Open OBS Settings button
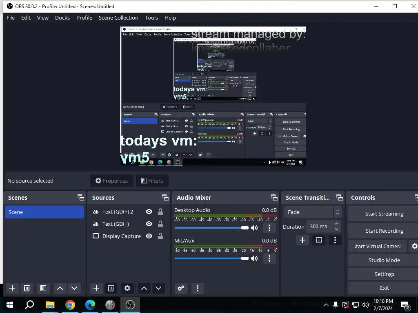Image resolution: width=418 pixels, height=313 pixels. (x=384, y=274)
